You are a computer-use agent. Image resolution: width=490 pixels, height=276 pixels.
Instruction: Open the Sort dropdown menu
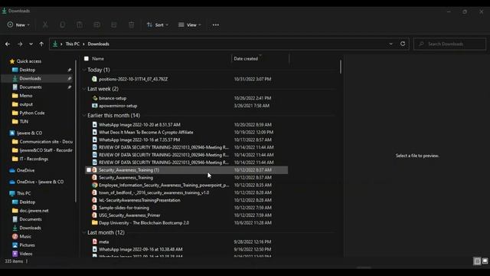click(158, 25)
